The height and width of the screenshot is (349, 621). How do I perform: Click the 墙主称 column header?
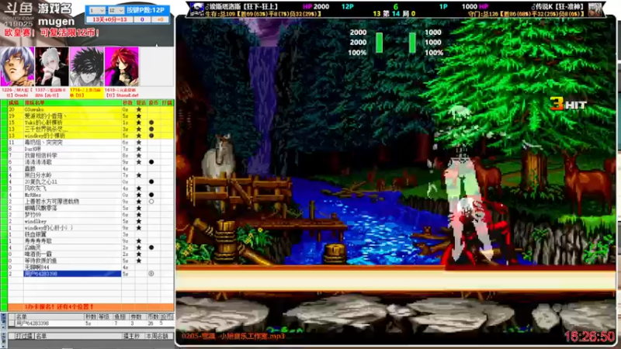point(132,336)
